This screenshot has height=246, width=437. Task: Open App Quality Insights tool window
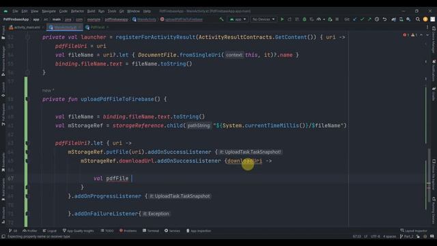pyautogui.click(x=79, y=231)
